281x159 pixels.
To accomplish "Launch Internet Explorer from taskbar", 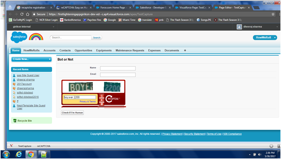I will [19, 154].
